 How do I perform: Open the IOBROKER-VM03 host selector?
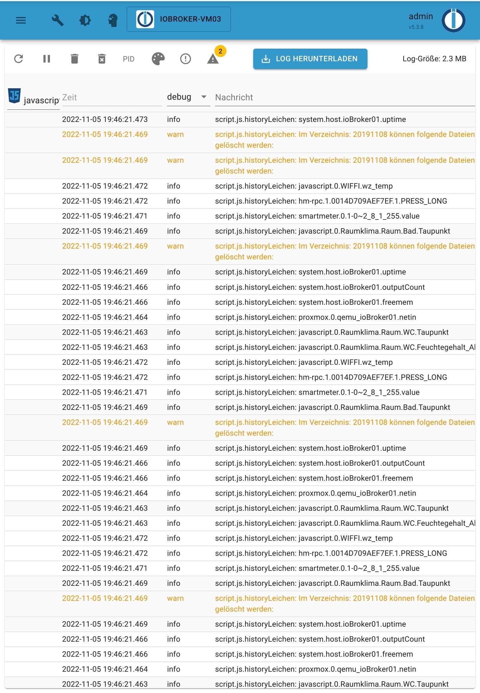(x=179, y=19)
